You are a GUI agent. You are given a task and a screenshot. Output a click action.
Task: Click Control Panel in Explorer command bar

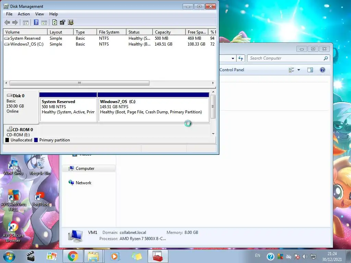(x=232, y=70)
